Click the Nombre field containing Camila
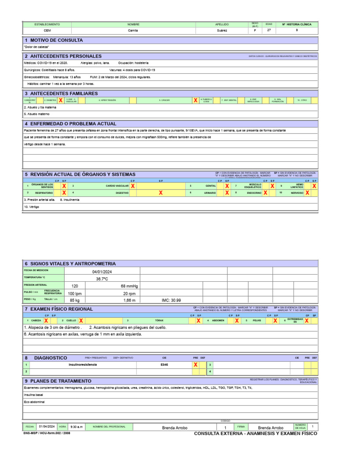 pyautogui.click(x=133, y=30)
